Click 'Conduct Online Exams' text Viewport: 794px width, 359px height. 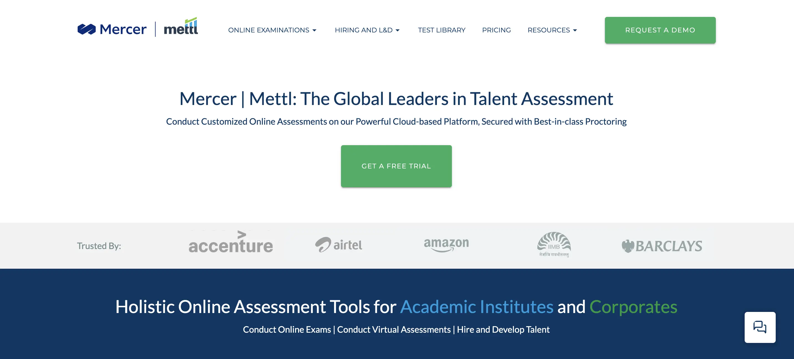click(287, 330)
